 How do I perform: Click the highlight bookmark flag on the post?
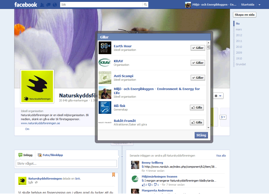(x=114, y=175)
